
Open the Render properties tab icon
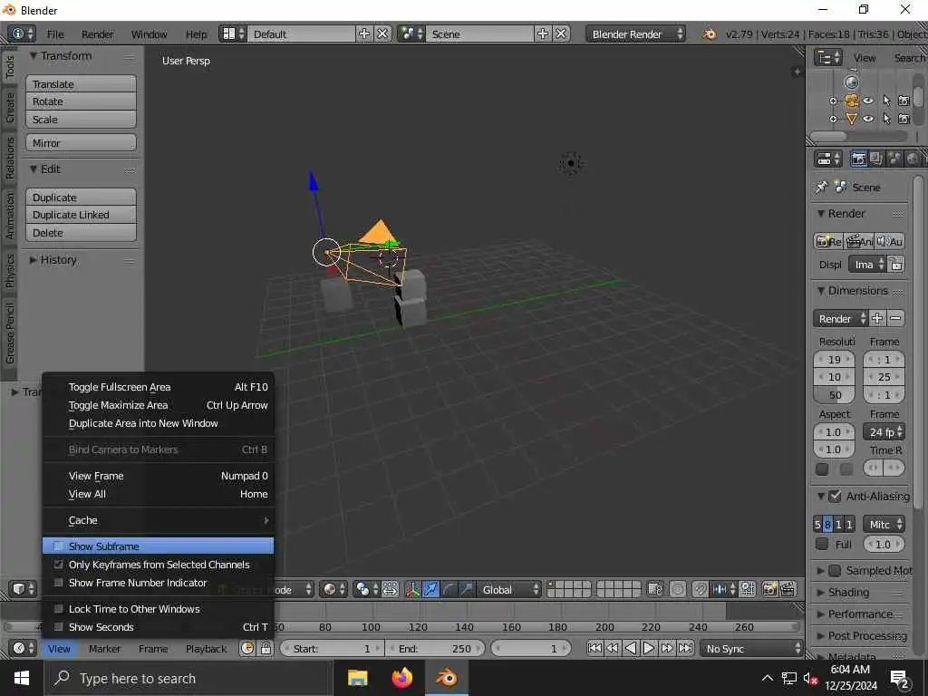click(x=858, y=159)
